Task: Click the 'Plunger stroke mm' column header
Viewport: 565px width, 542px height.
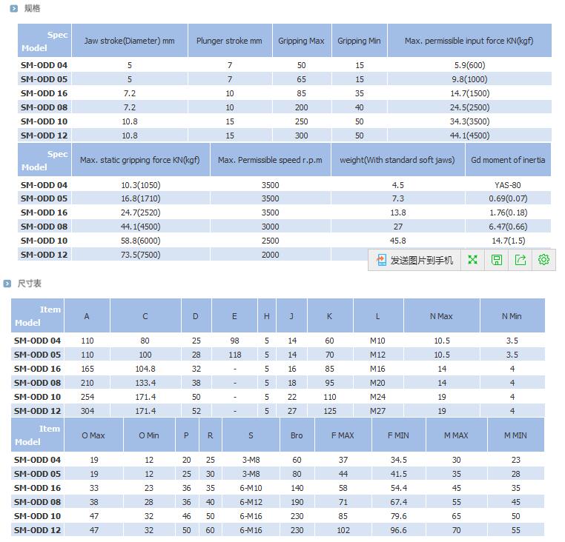Action: pyautogui.click(x=230, y=41)
